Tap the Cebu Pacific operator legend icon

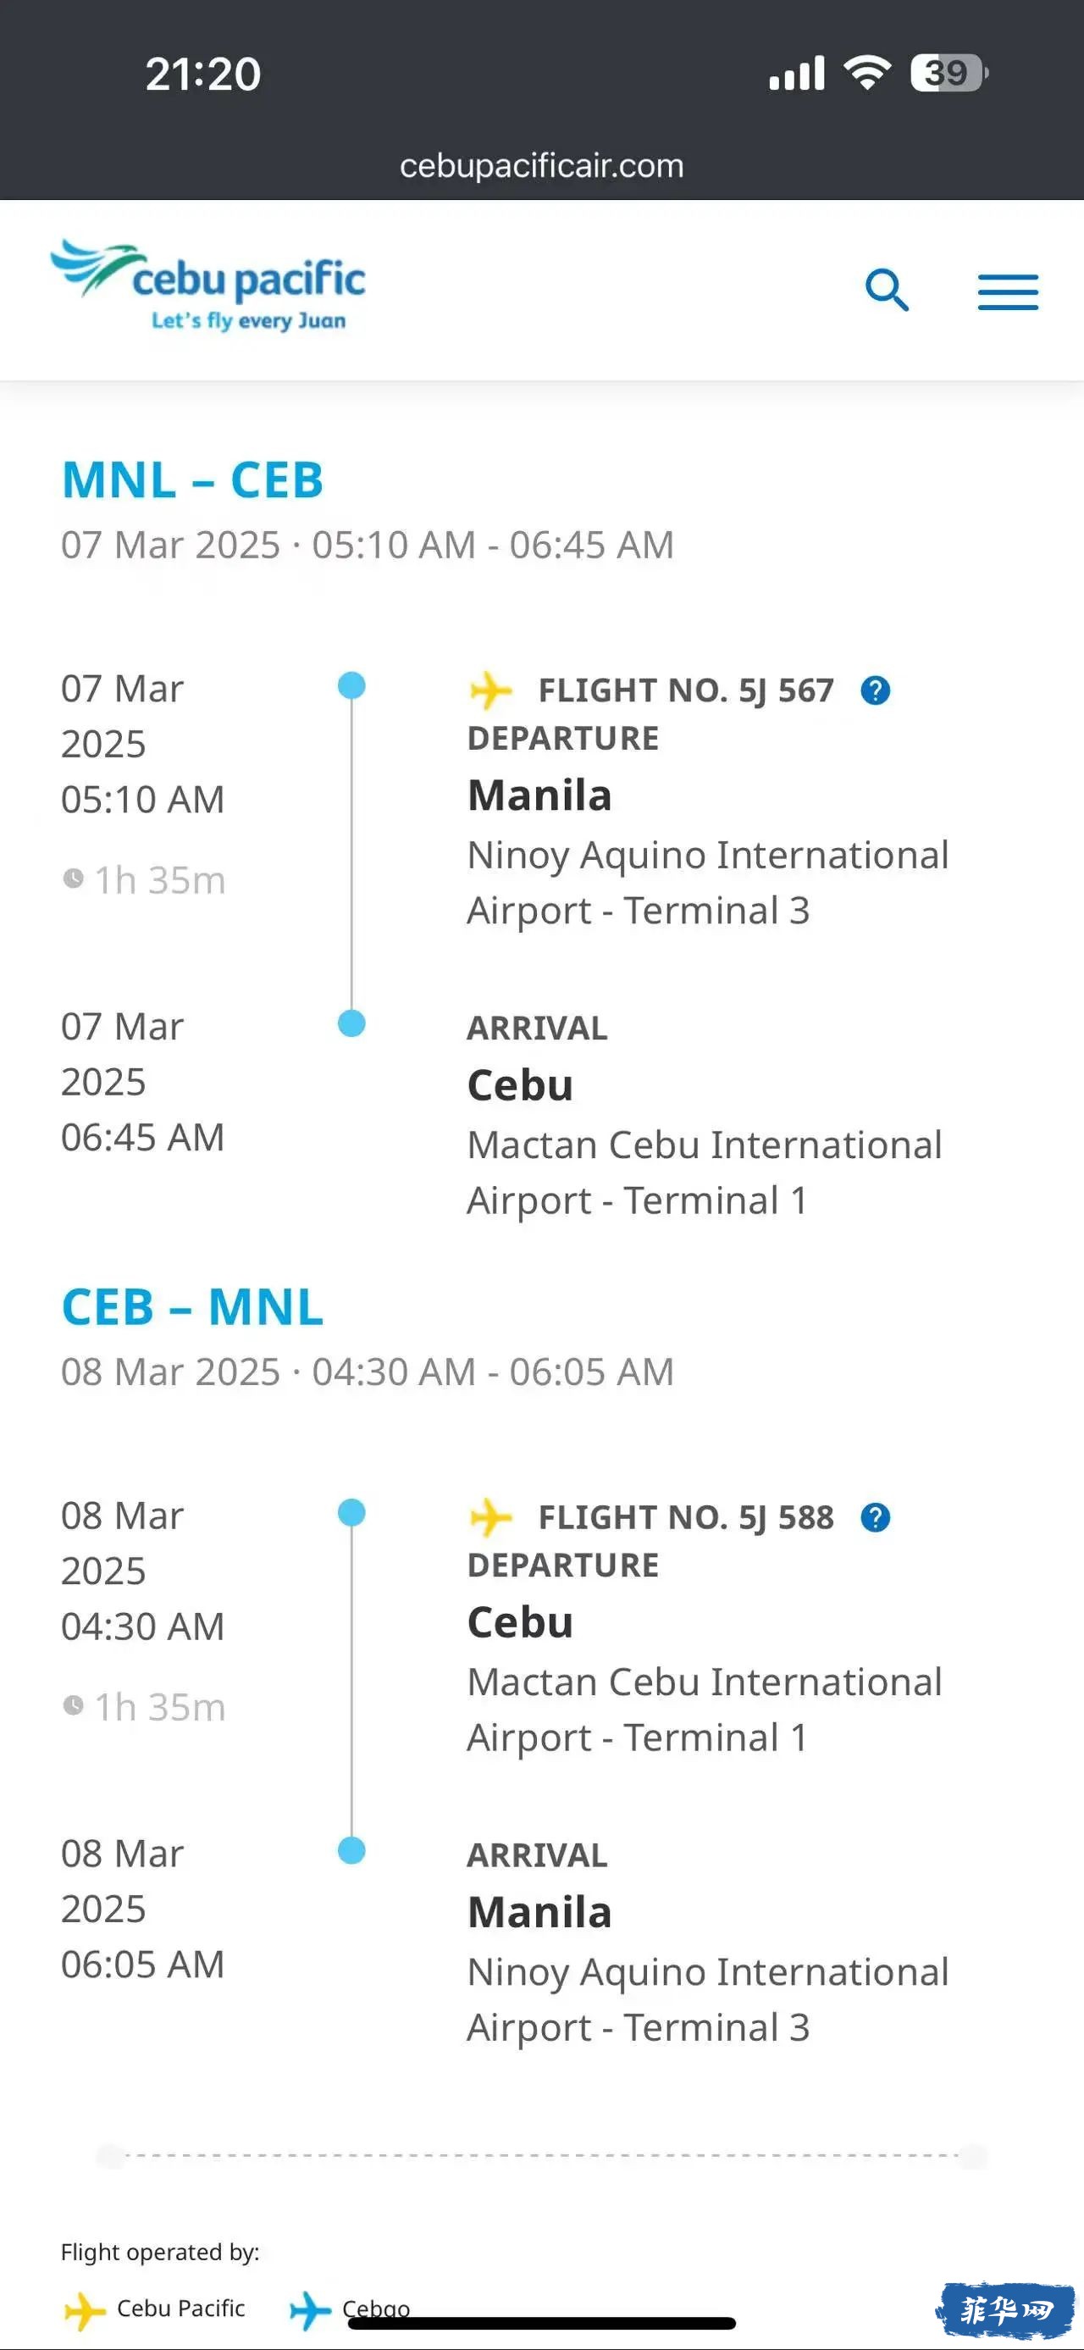point(85,2311)
